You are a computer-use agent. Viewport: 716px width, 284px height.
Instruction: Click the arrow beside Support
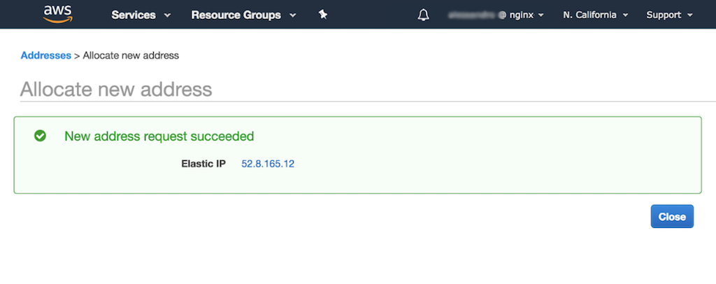(690, 15)
